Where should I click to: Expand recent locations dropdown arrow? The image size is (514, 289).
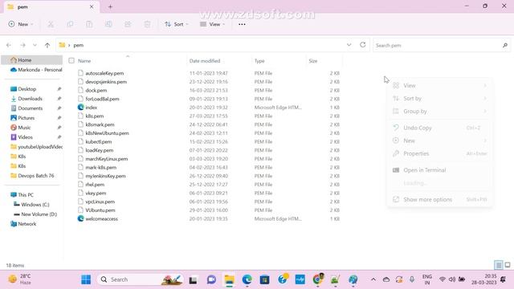(35, 45)
